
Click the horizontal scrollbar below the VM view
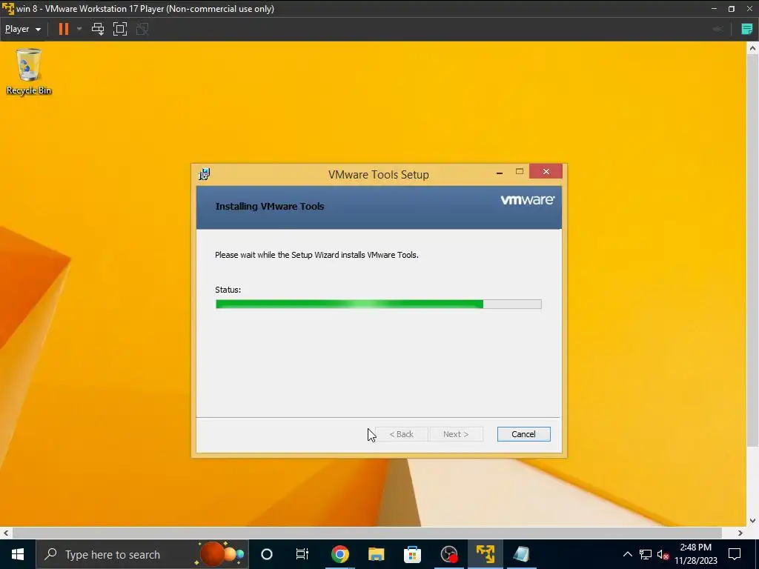(x=367, y=533)
